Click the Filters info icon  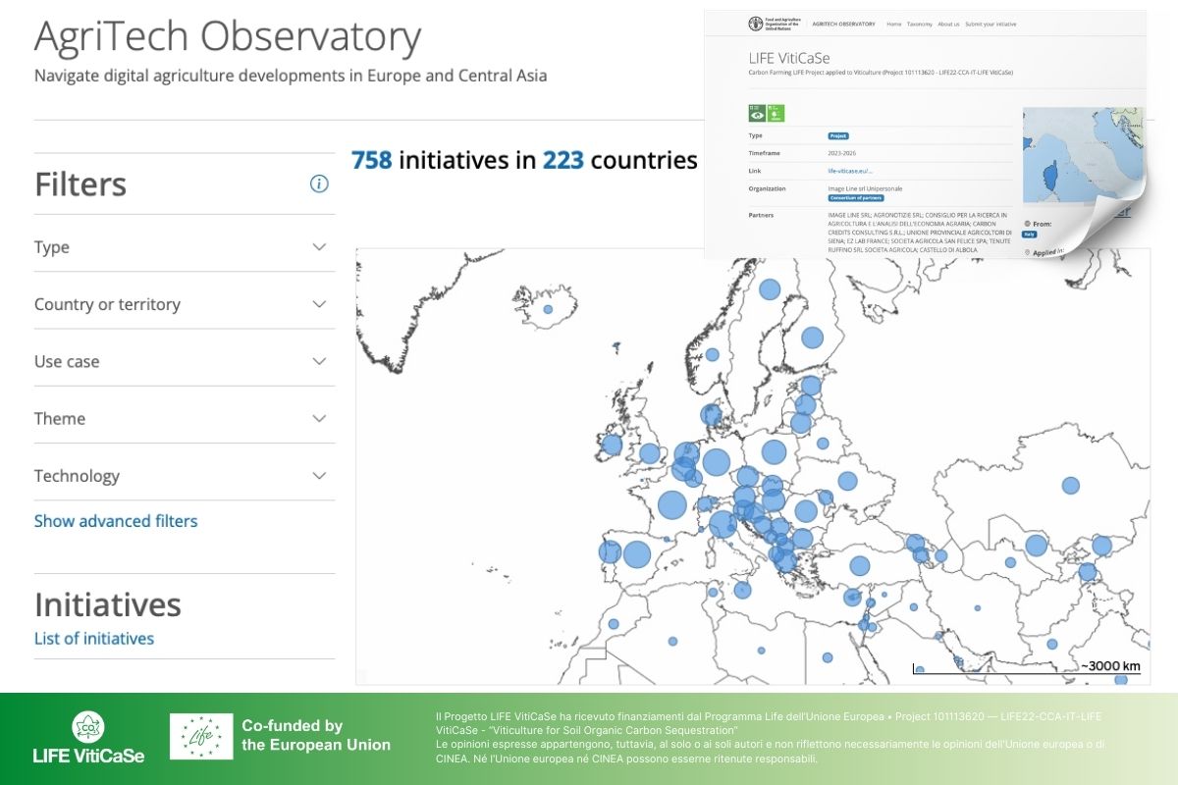(319, 183)
